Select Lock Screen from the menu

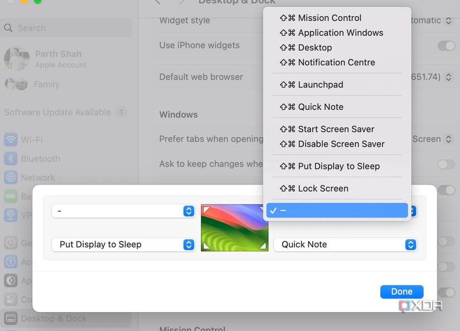click(x=337, y=188)
